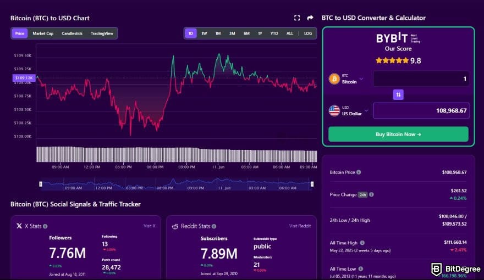Click the 7.76M followers figure
Screen dimensions: 484x280
67,253
